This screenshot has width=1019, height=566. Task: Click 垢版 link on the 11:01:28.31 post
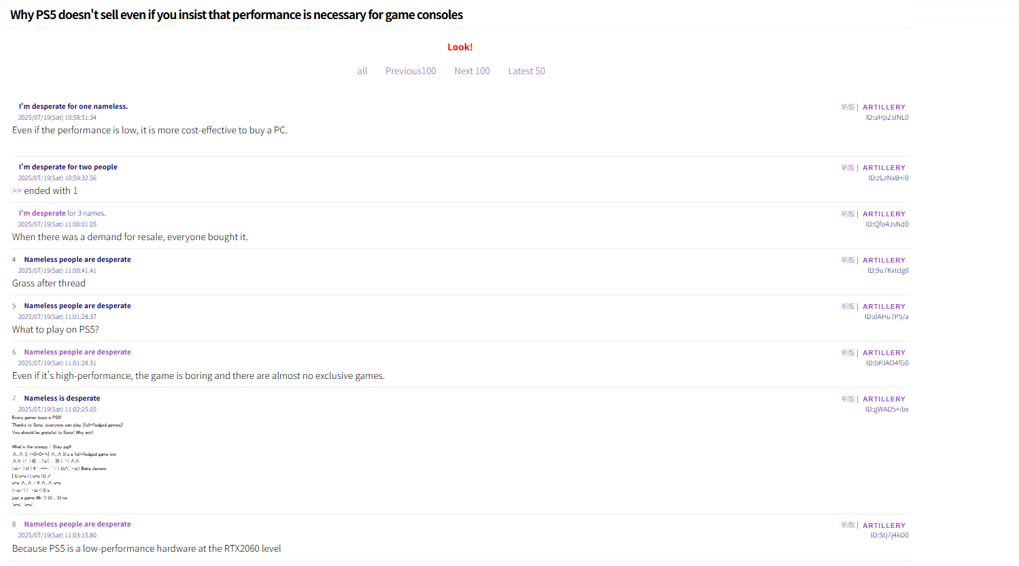(x=848, y=352)
